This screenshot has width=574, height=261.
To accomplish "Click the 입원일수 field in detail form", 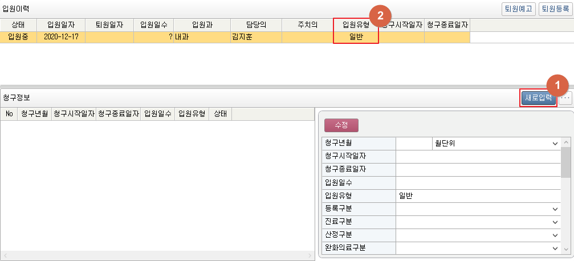I will [x=478, y=183].
